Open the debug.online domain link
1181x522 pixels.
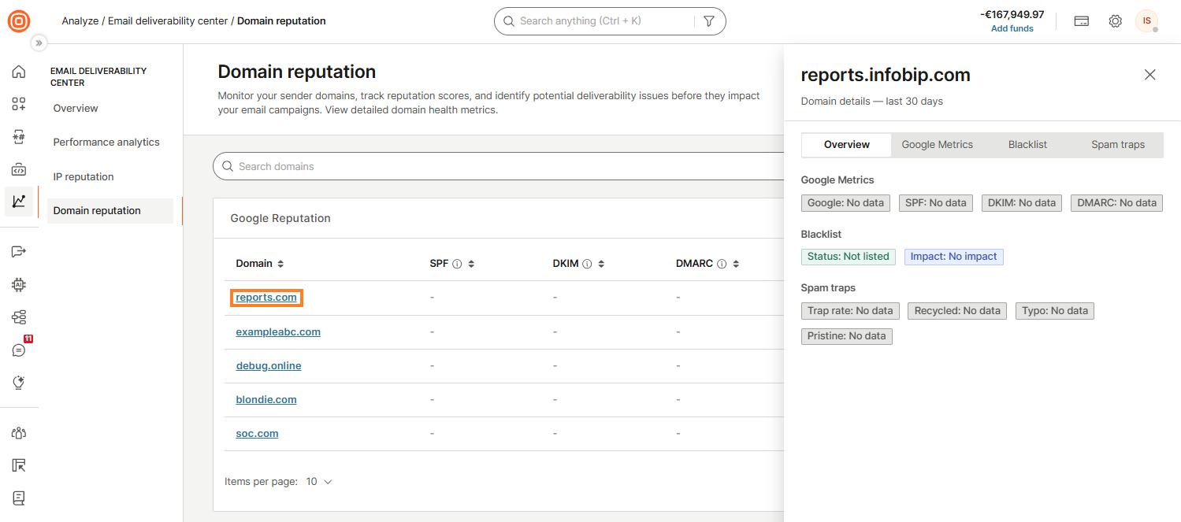pos(269,365)
